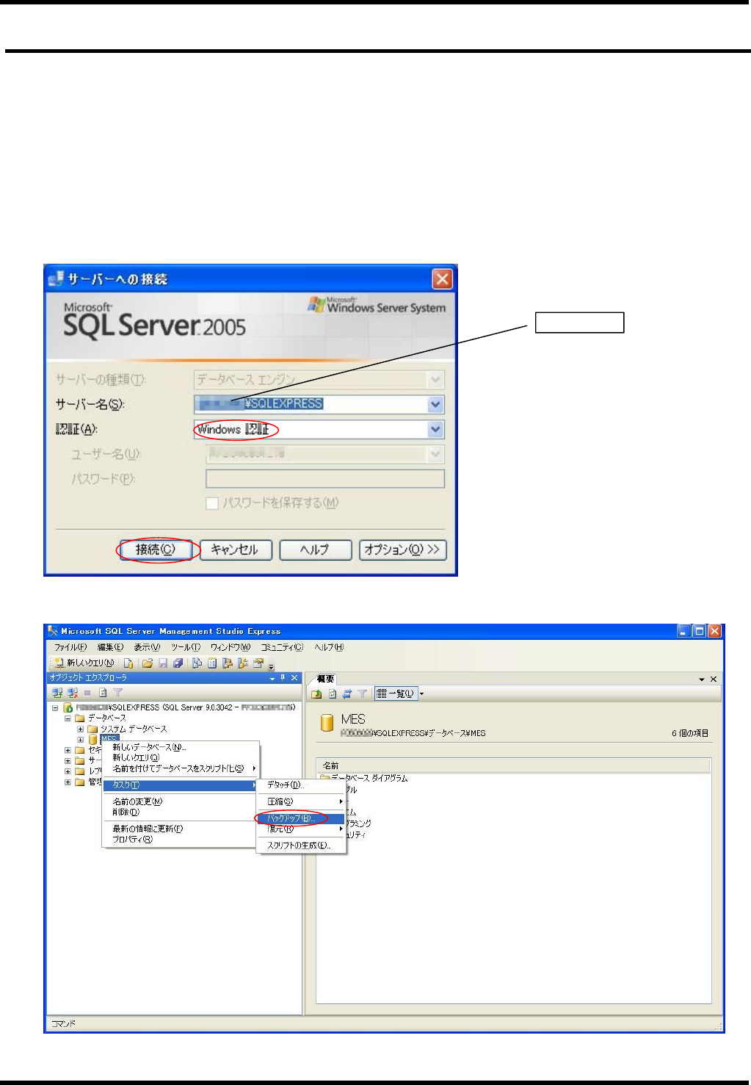The height and width of the screenshot is (1085, 751).
Task: Click the Refresh icon in Object Explorer toolbar
Action: tap(103, 693)
